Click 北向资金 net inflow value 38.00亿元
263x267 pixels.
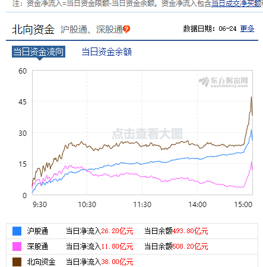click(x=117, y=262)
